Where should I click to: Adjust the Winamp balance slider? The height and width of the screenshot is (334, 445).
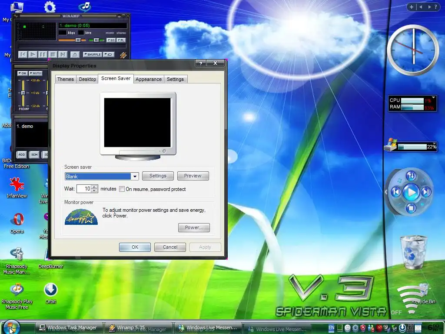click(x=96, y=40)
